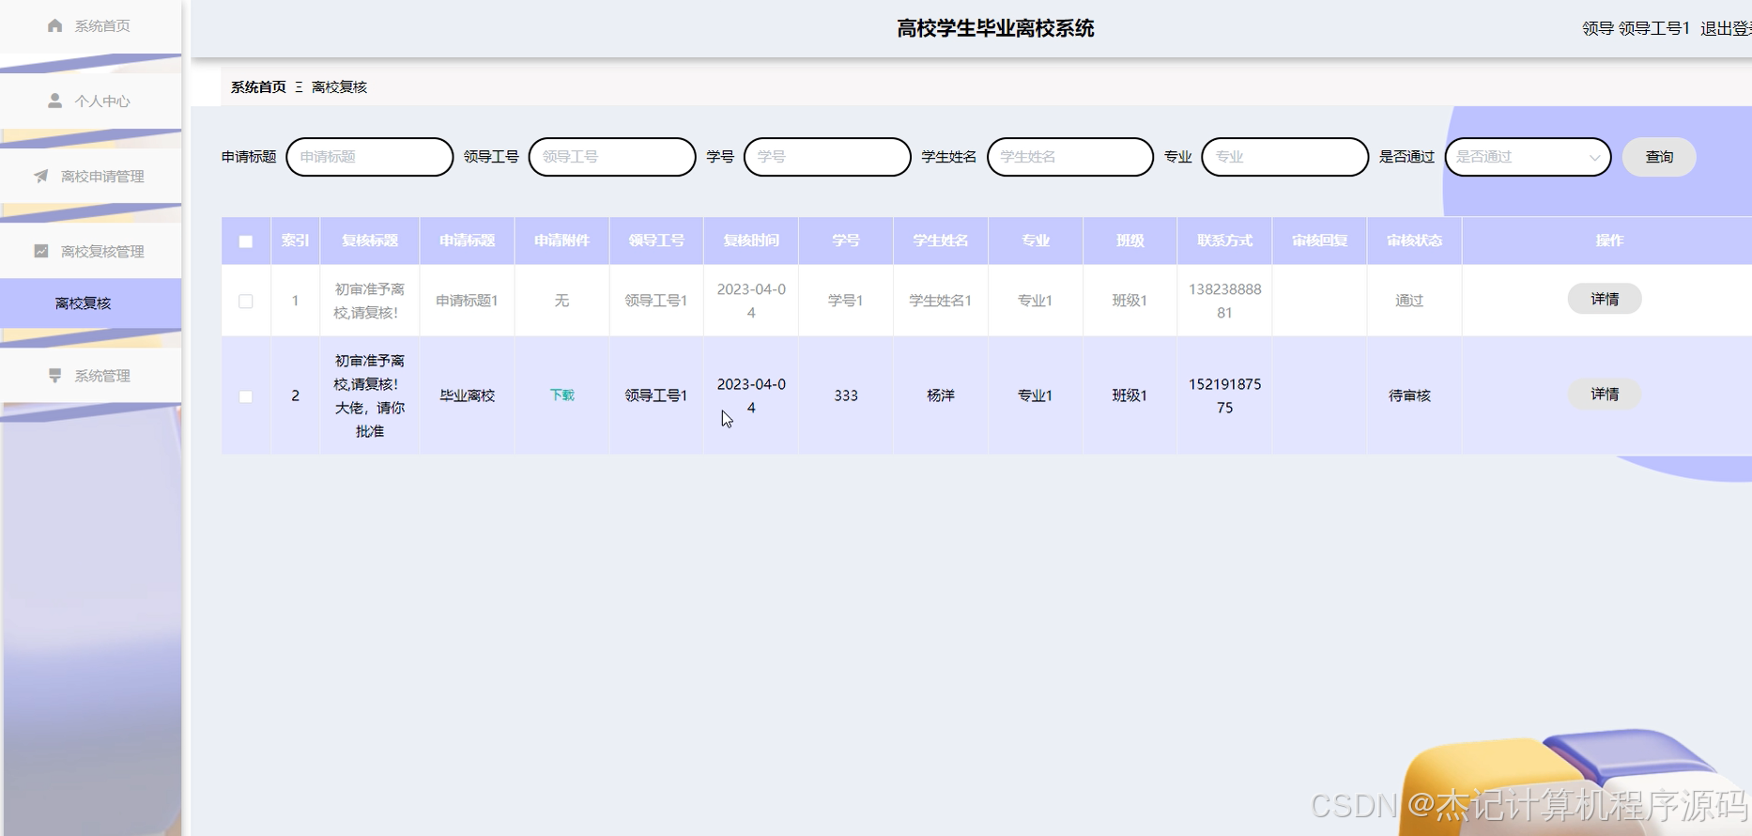Click the 杨洋 name cell

(x=941, y=395)
